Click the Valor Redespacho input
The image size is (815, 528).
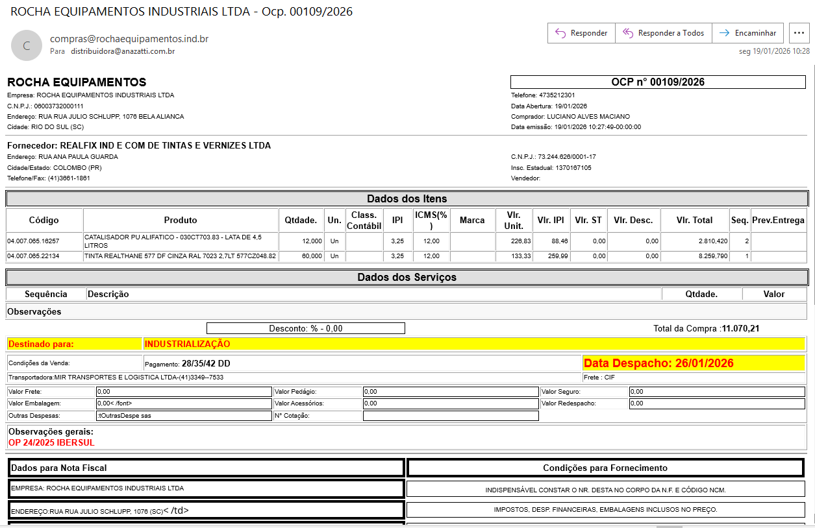point(717,403)
